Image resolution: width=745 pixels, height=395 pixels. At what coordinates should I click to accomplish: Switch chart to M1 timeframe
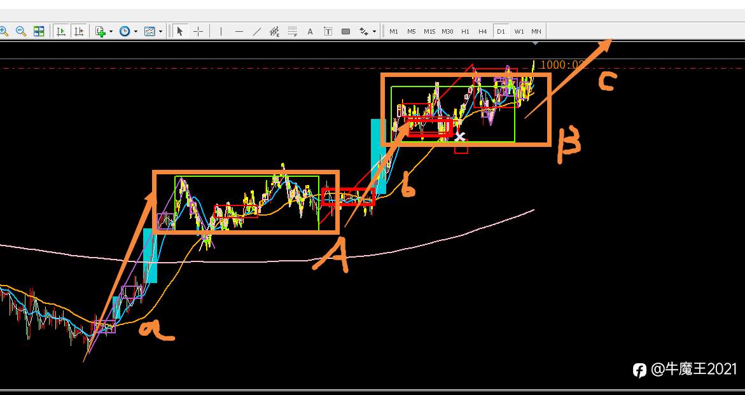(x=394, y=31)
